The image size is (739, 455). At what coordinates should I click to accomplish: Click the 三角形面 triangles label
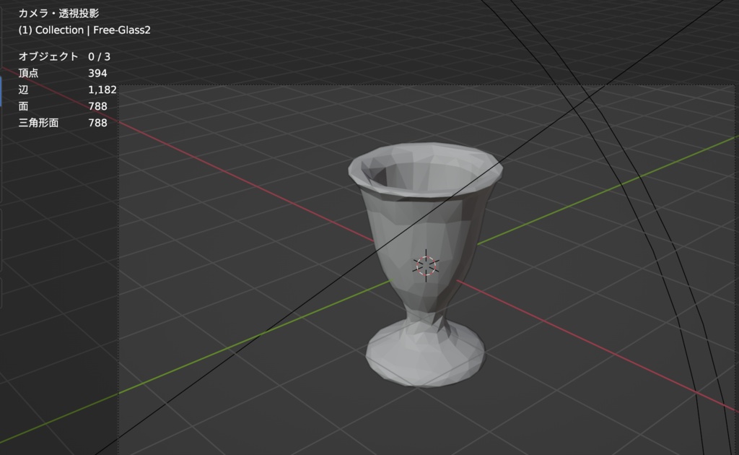pyautogui.click(x=38, y=123)
